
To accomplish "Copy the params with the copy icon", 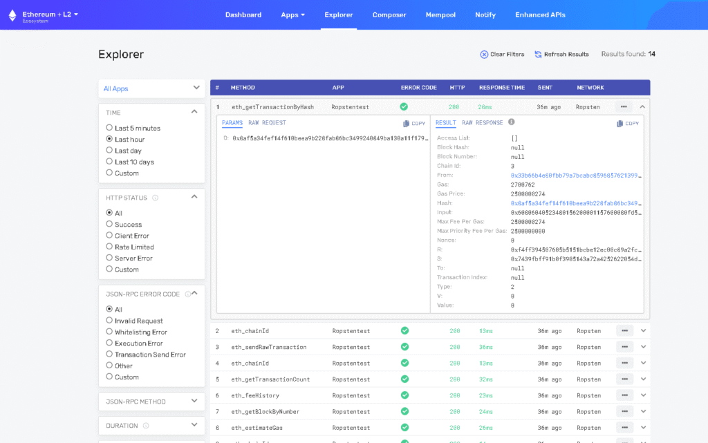I will pyautogui.click(x=407, y=124).
